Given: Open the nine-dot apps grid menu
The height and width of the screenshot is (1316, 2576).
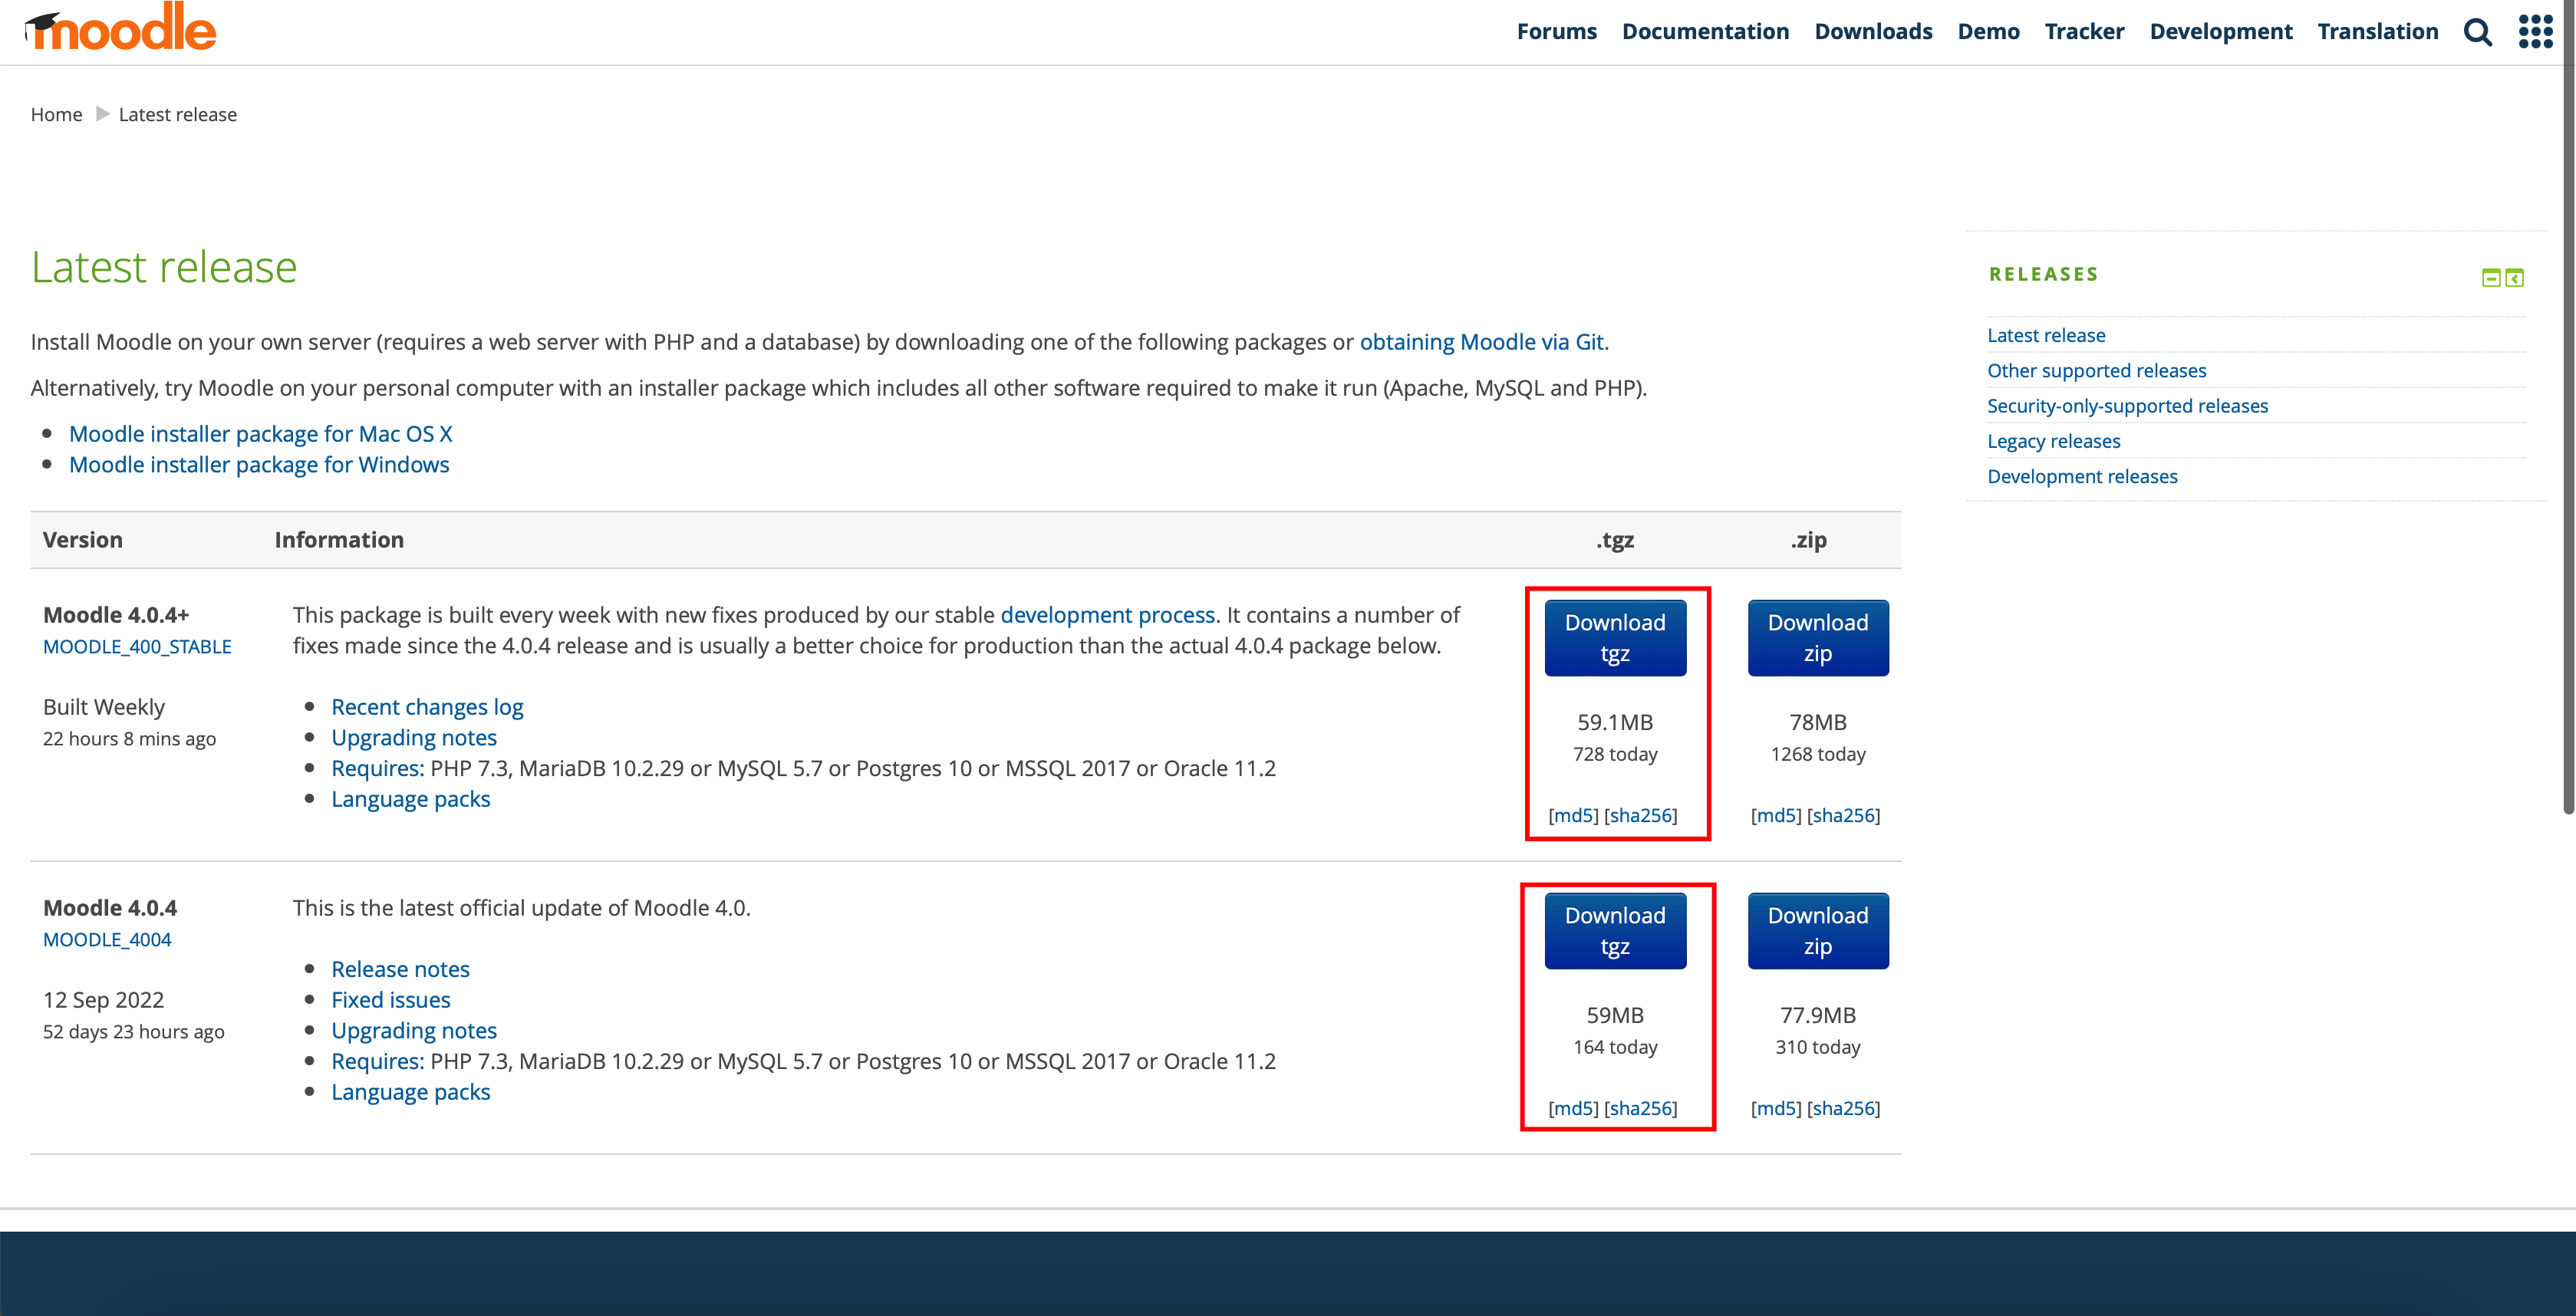Looking at the screenshot, I should pos(2535,32).
